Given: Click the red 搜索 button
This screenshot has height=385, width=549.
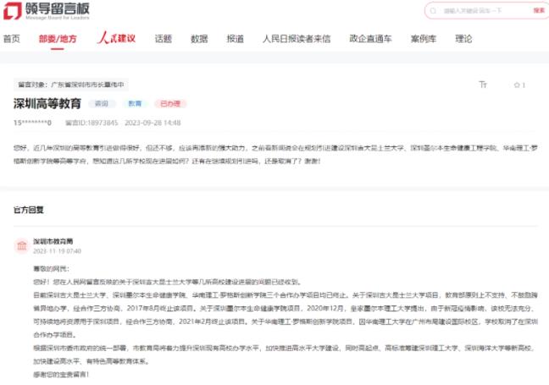Looking at the screenshot, I should (x=539, y=10).
